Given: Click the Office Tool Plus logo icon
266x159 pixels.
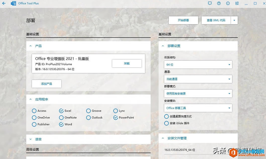Looking at the screenshot, I should coord(13,3).
